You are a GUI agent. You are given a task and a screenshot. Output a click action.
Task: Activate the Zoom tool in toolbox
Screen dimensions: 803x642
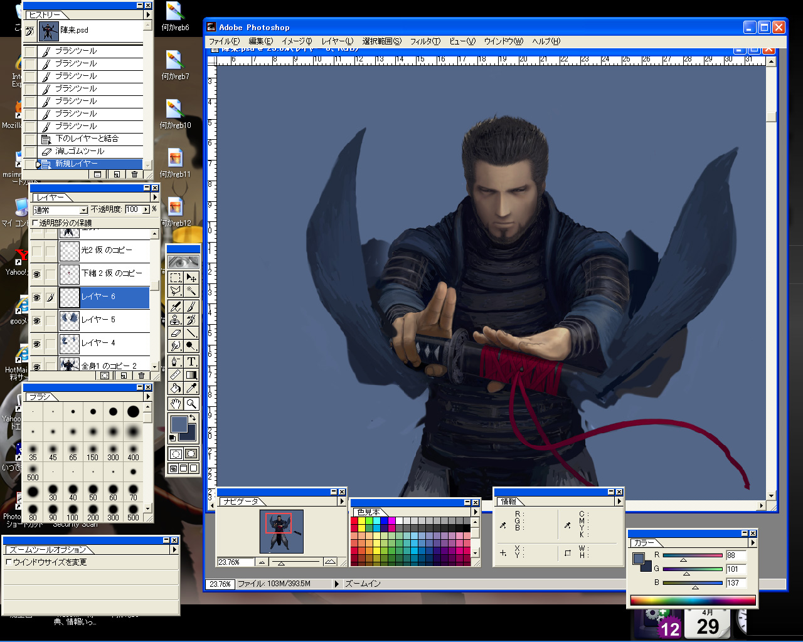191,404
